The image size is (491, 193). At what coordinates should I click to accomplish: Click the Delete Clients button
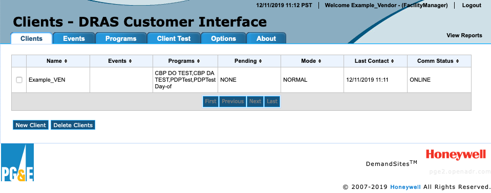pyautogui.click(x=73, y=125)
